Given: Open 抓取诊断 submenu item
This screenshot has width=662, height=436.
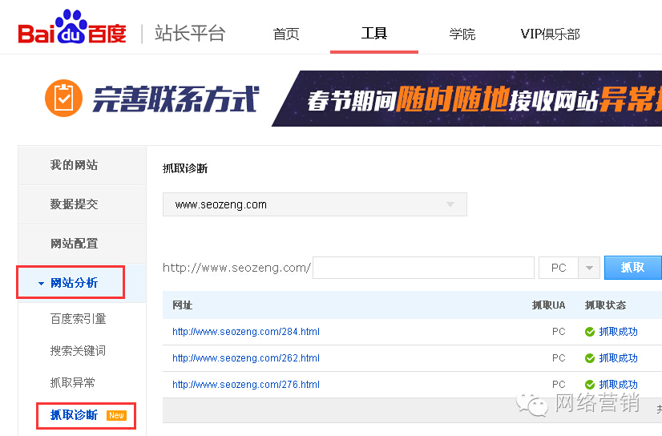Looking at the screenshot, I should (x=74, y=415).
